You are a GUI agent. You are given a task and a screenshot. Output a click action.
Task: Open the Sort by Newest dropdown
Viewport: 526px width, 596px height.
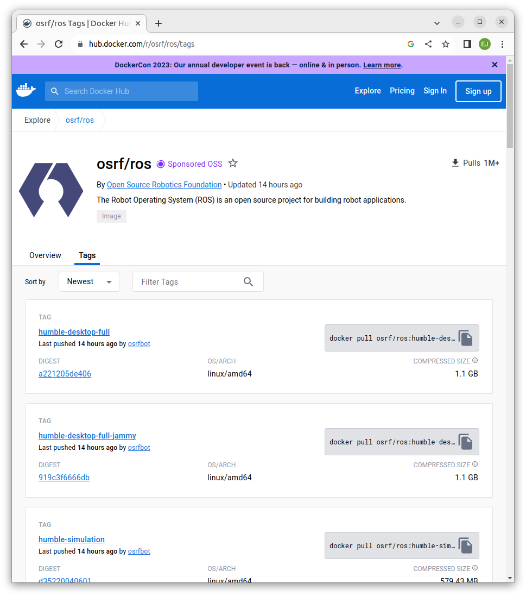[x=89, y=281]
